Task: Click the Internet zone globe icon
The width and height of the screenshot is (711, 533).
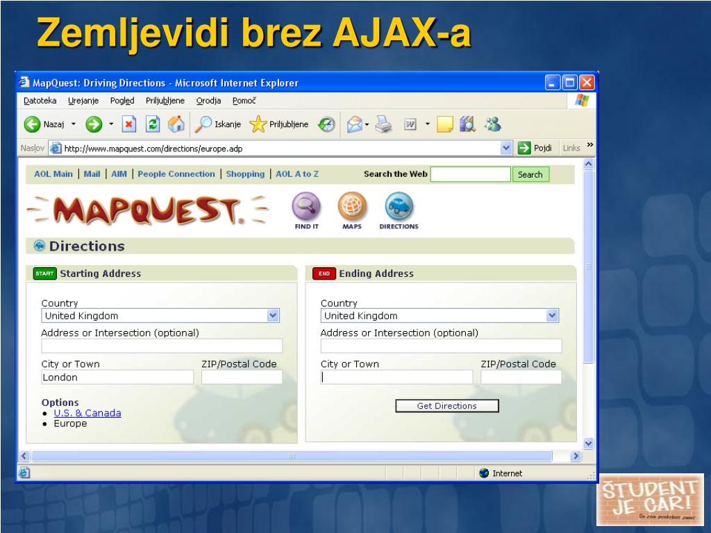Action: point(484,473)
